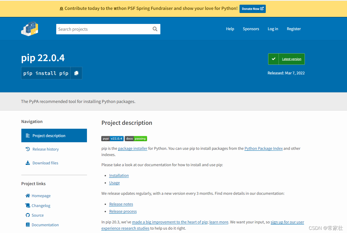Click the PyPI logo
The width and height of the screenshot is (347, 233).
[x=30, y=29]
